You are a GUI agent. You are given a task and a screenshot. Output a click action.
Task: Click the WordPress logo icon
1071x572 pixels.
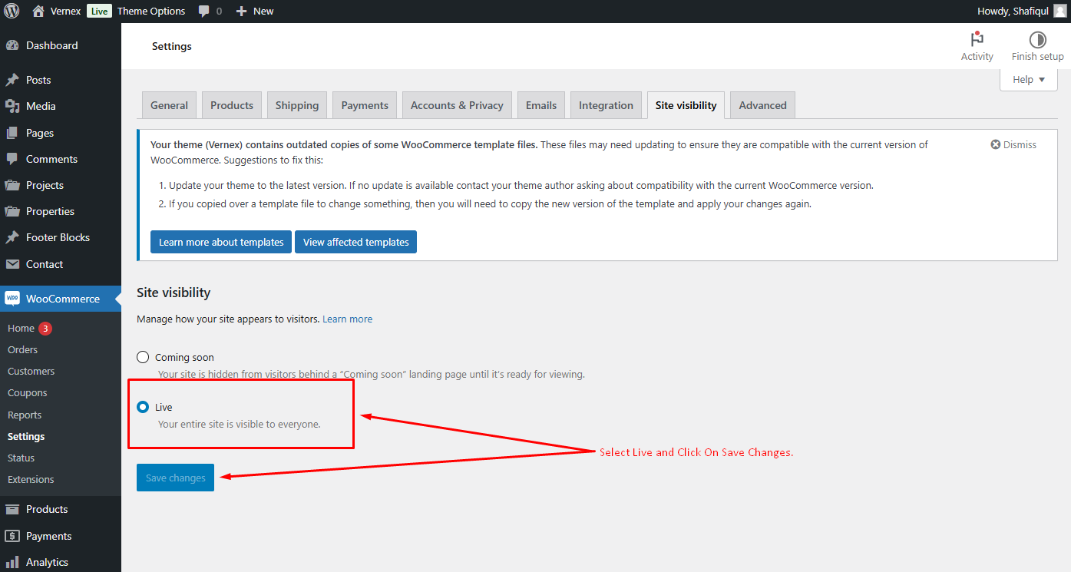pyautogui.click(x=12, y=11)
